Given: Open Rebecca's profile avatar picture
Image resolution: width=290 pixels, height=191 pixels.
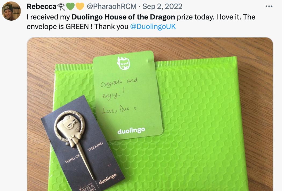Looking at the screenshot, I should click(11, 11).
